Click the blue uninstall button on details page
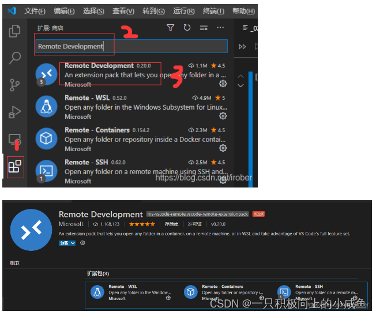 point(64,243)
